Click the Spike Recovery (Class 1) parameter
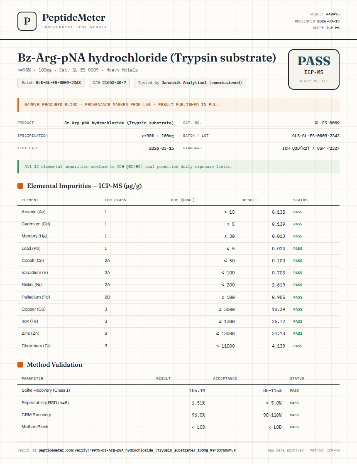The width and height of the screenshot is (357, 464). pos(46,390)
